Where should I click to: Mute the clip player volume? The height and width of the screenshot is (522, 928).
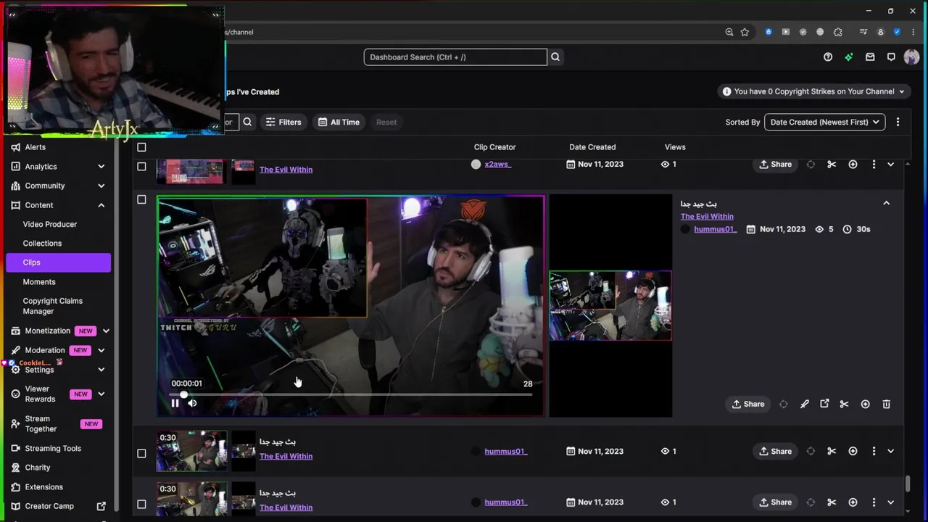(x=192, y=403)
